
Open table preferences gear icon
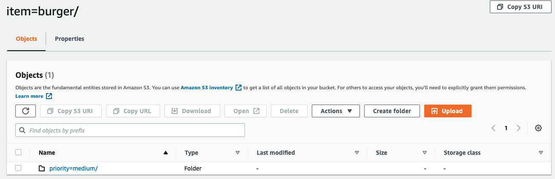pyautogui.click(x=538, y=128)
